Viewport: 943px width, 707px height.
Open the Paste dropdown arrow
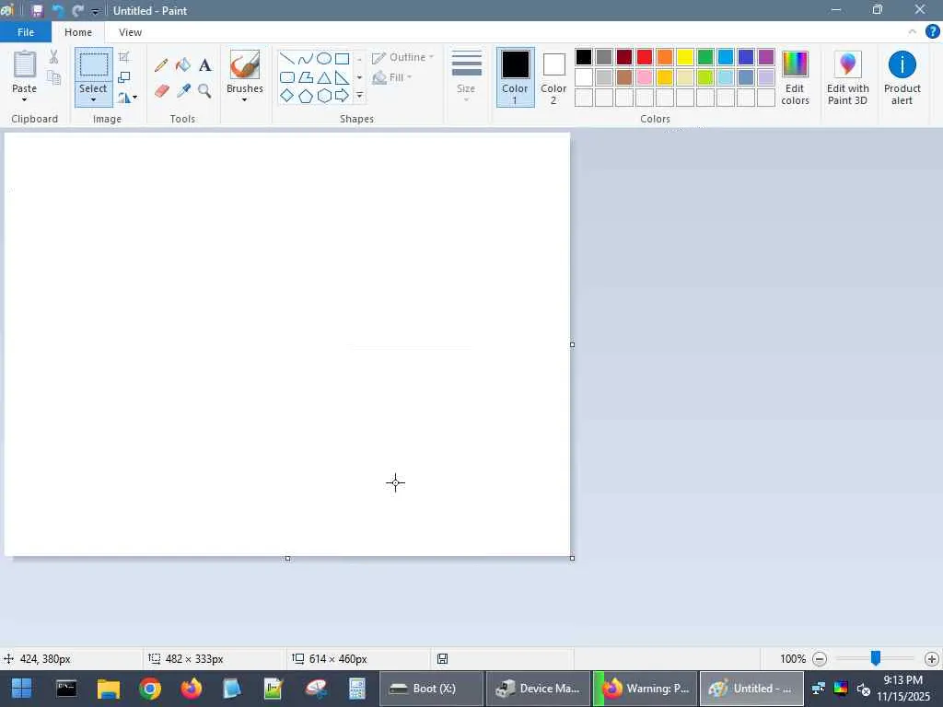[x=25, y=99]
